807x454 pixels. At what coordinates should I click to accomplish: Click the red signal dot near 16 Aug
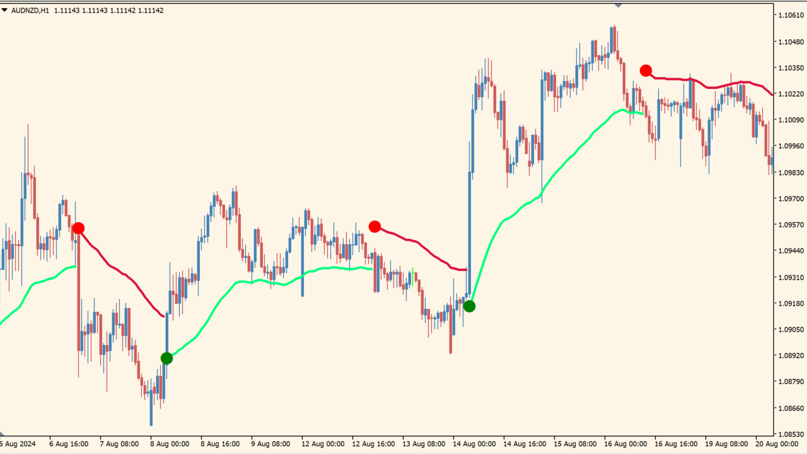646,71
